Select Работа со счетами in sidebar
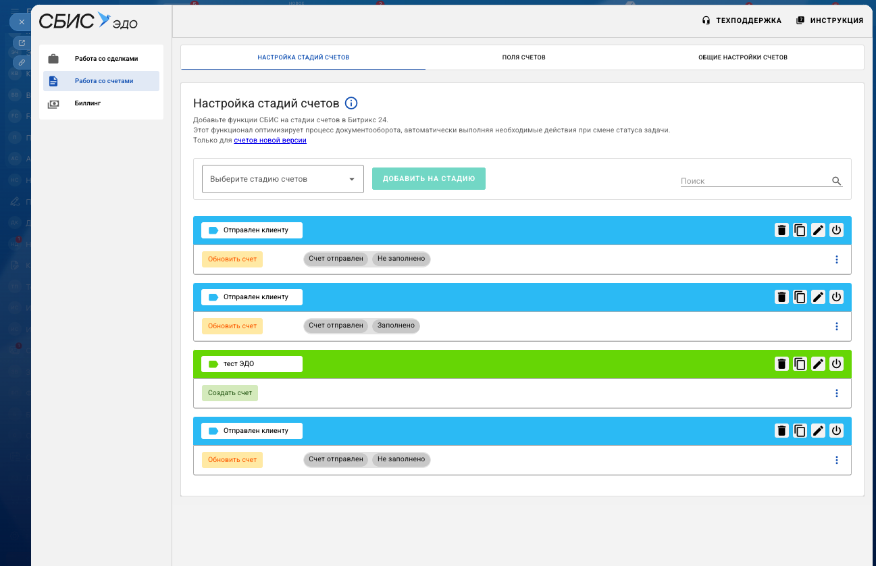Viewport: 876px width, 566px height. (x=101, y=81)
